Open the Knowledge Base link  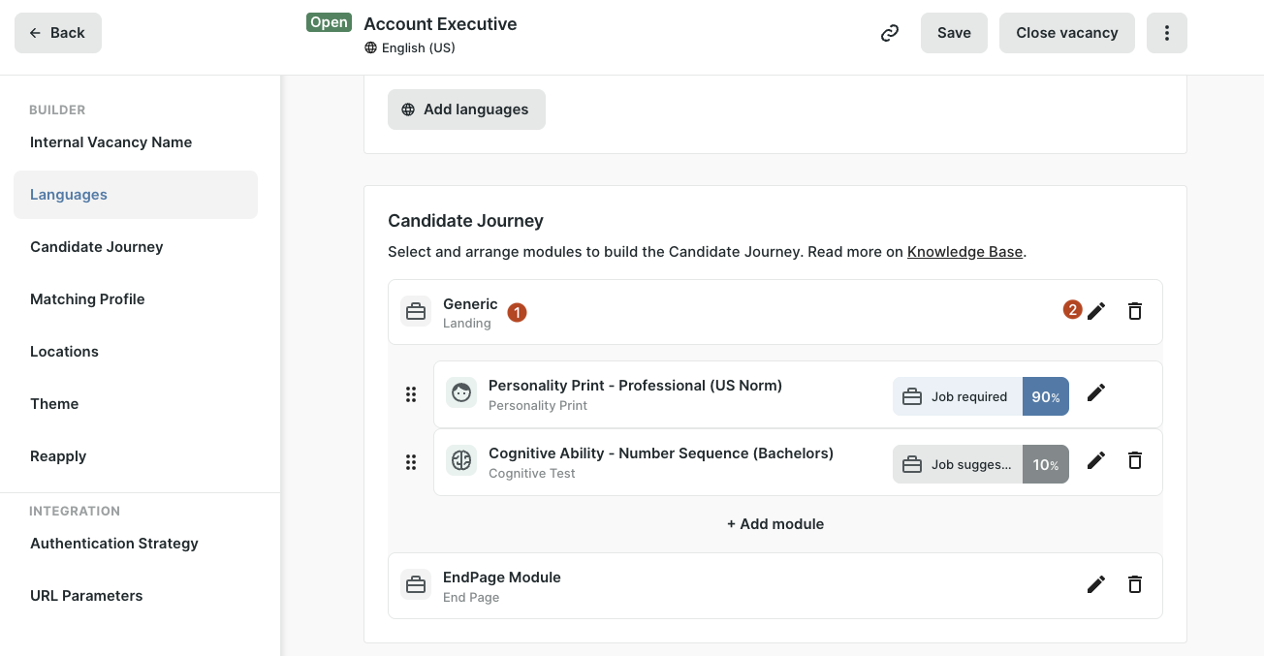pyautogui.click(x=964, y=252)
